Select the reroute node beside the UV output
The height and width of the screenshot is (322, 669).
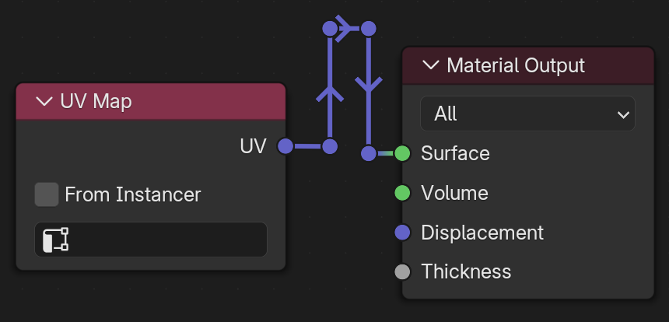[330, 146]
